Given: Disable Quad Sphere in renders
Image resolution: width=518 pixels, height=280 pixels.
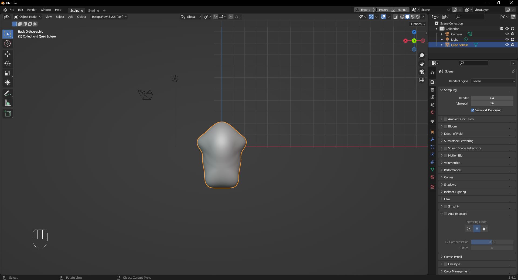Looking at the screenshot, I should [x=512, y=45].
